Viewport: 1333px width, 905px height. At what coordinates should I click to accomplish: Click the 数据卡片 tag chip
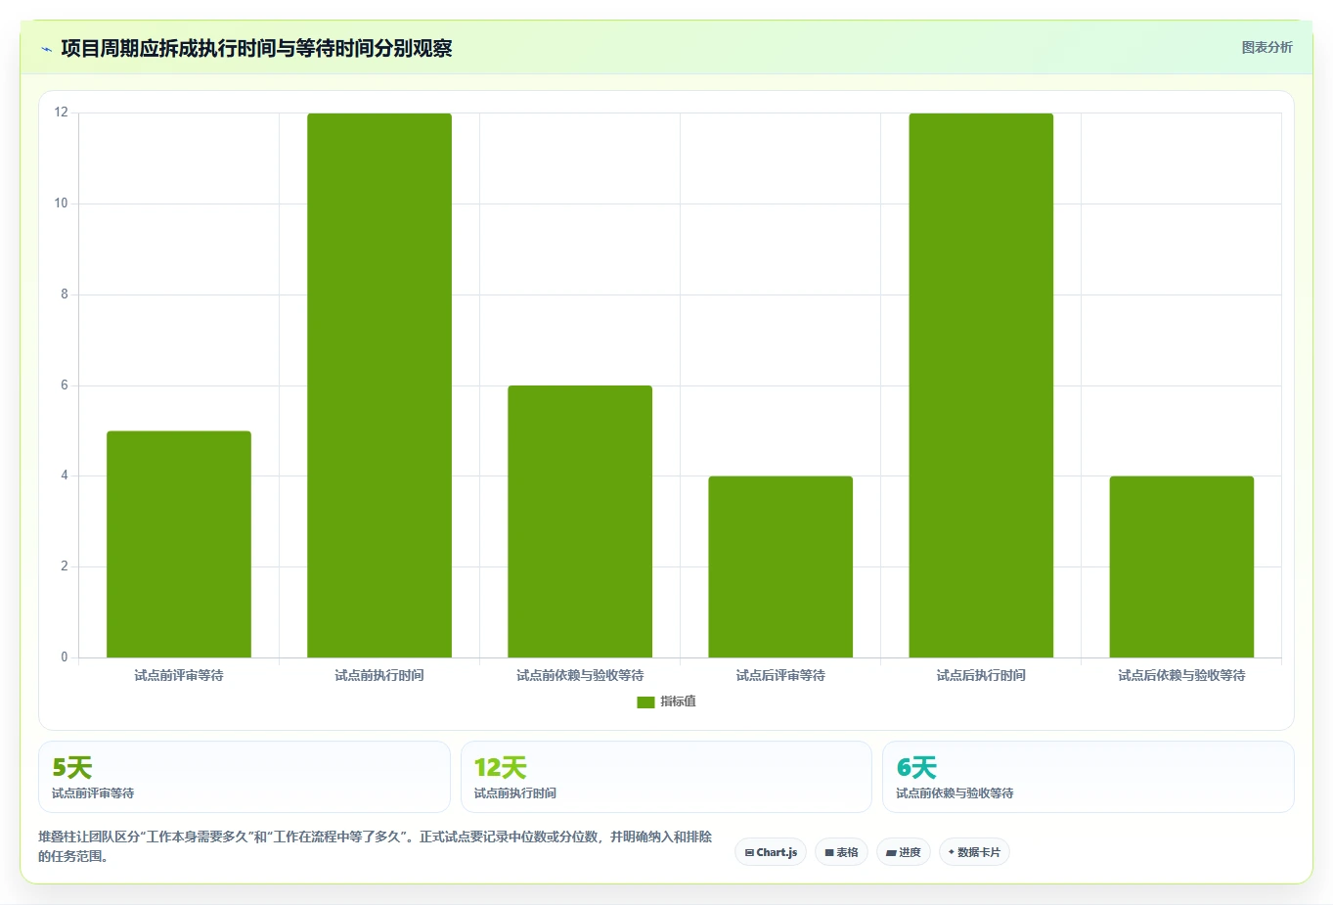tap(974, 852)
